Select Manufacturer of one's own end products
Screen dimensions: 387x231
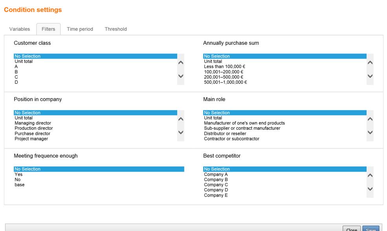click(x=285, y=123)
